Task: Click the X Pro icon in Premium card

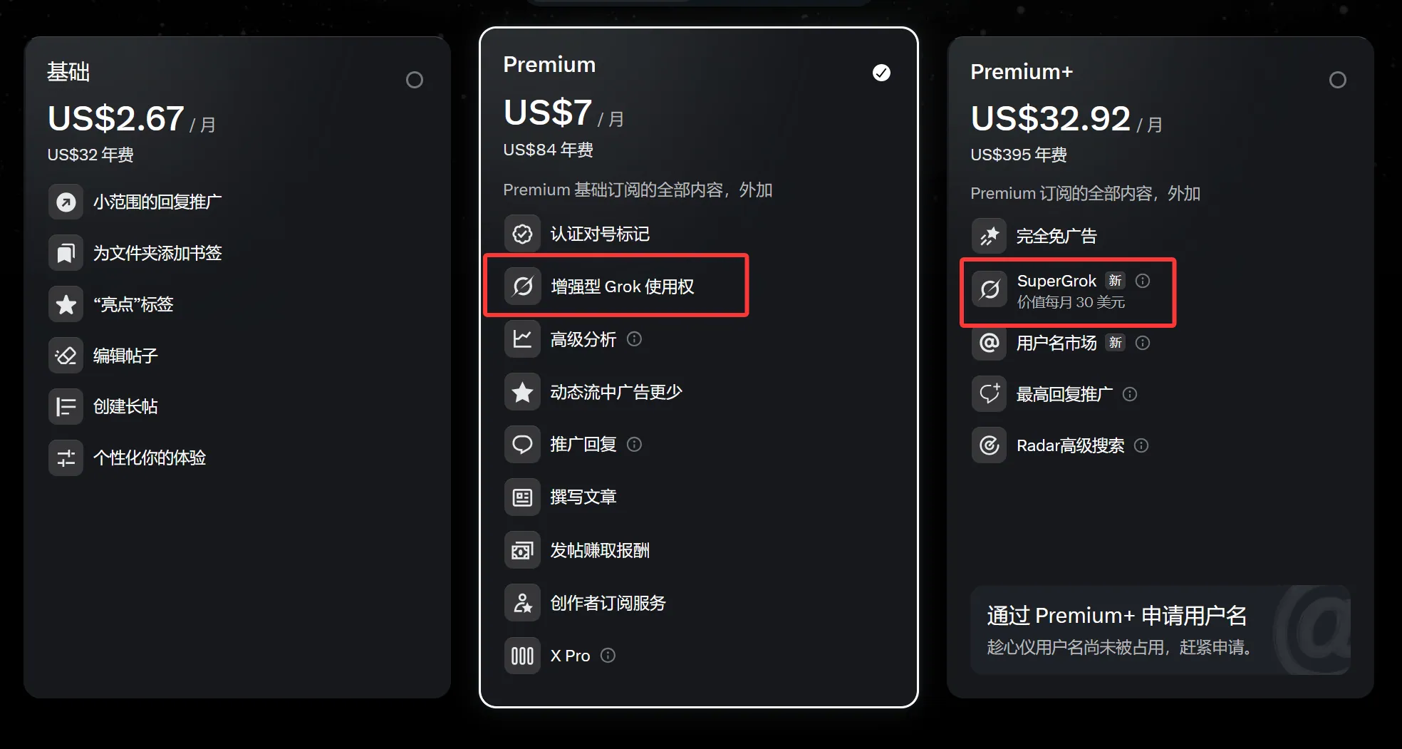Action: (x=522, y=656)
